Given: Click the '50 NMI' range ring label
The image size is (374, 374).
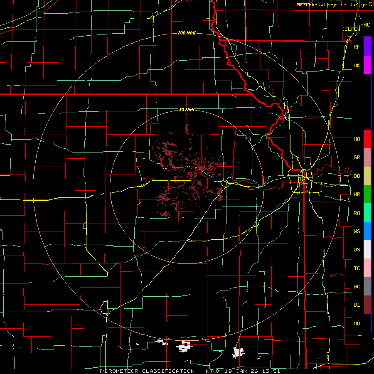Looking at the screenshot, I should tap(187, 110).
